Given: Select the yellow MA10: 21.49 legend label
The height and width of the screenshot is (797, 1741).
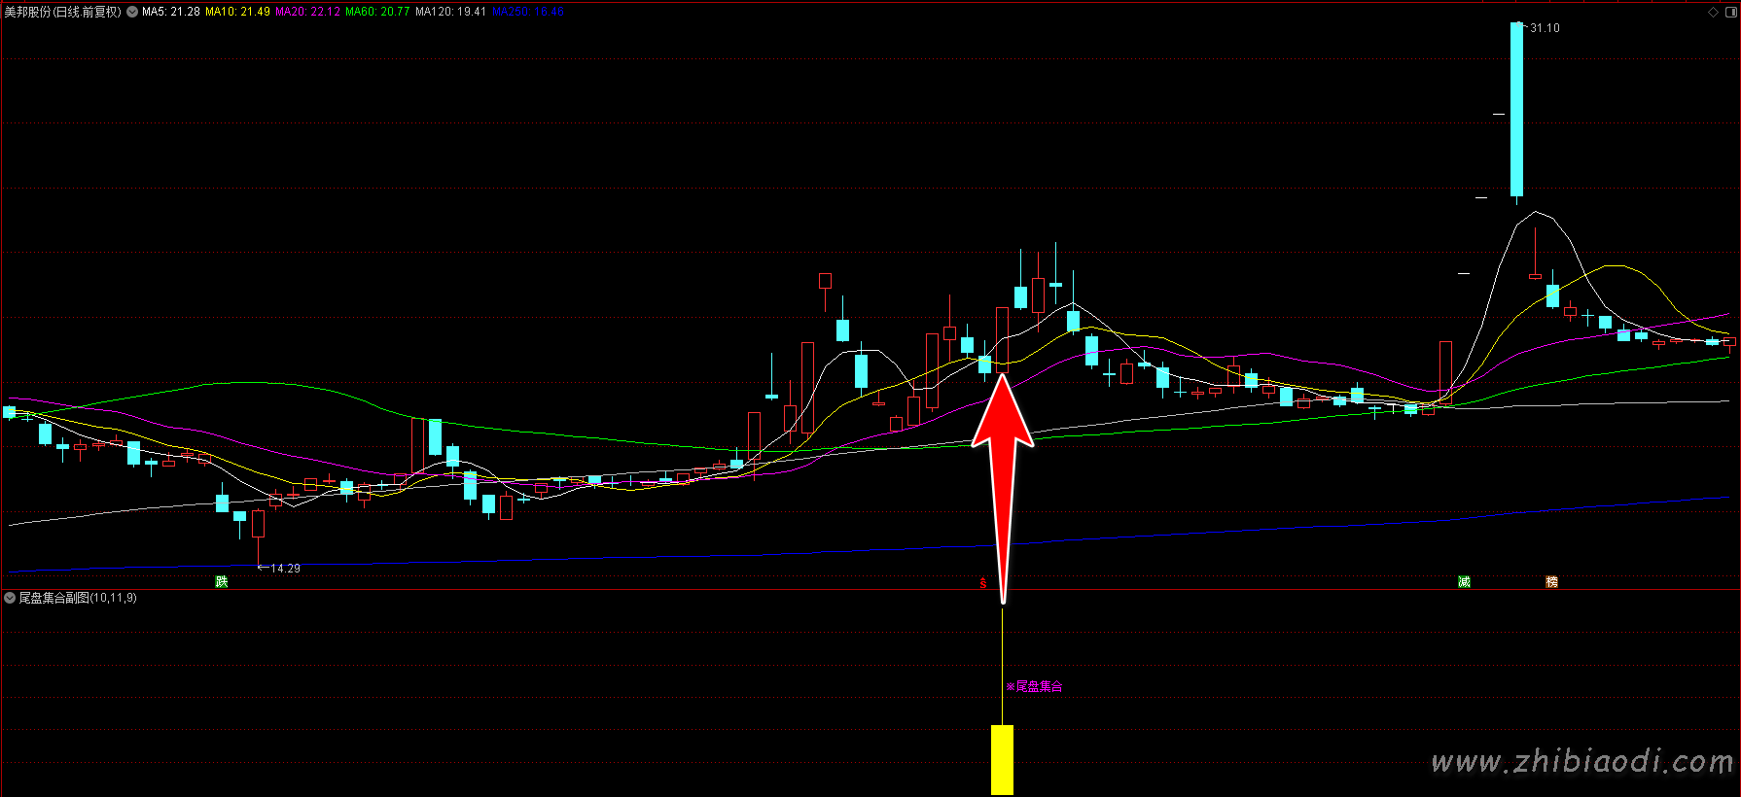Looking at the screenshot, I should coord(237,12).
